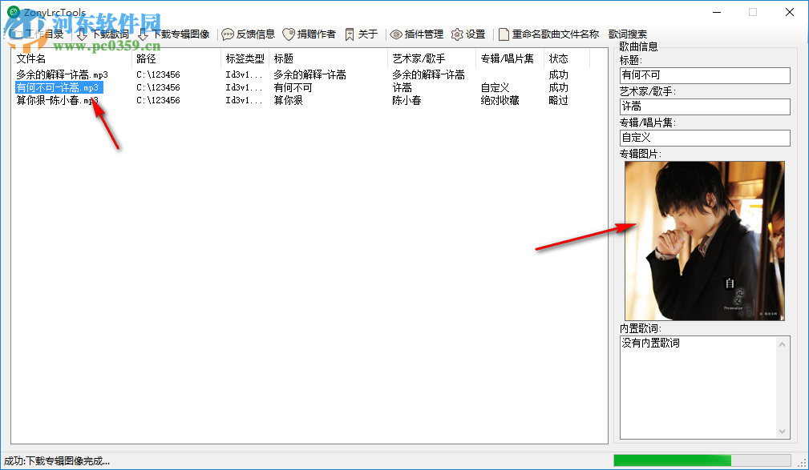Viewport: 809px width, 470px height.
Task: Click the 下载专辑图像 download album art icon
Action: [144, 34]
